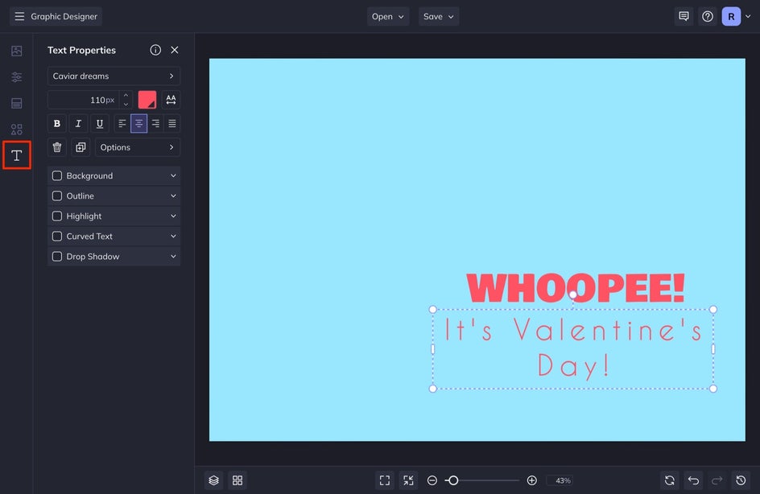Click the zoom in plus icon
The image size is (760, 494).
coord(531,480)
